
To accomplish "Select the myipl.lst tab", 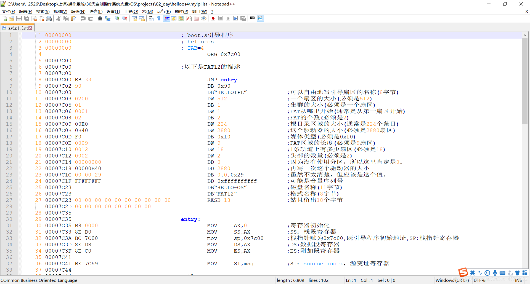I will pyautogui.click(x=17, y=28).
